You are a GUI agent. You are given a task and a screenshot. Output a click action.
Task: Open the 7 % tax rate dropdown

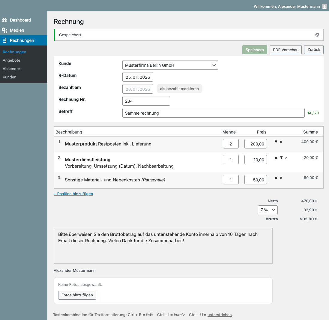click(x=268, y=210)
